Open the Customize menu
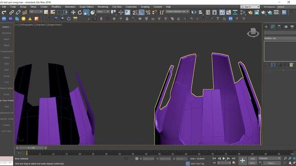 (131, 7)
